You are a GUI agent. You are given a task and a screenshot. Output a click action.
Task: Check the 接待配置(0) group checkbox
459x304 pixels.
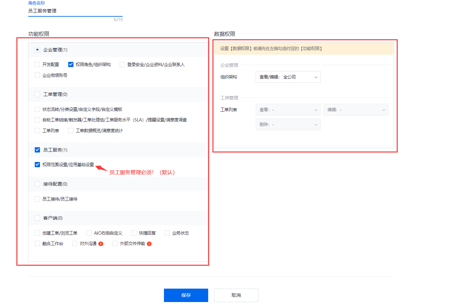click(37, 184)
